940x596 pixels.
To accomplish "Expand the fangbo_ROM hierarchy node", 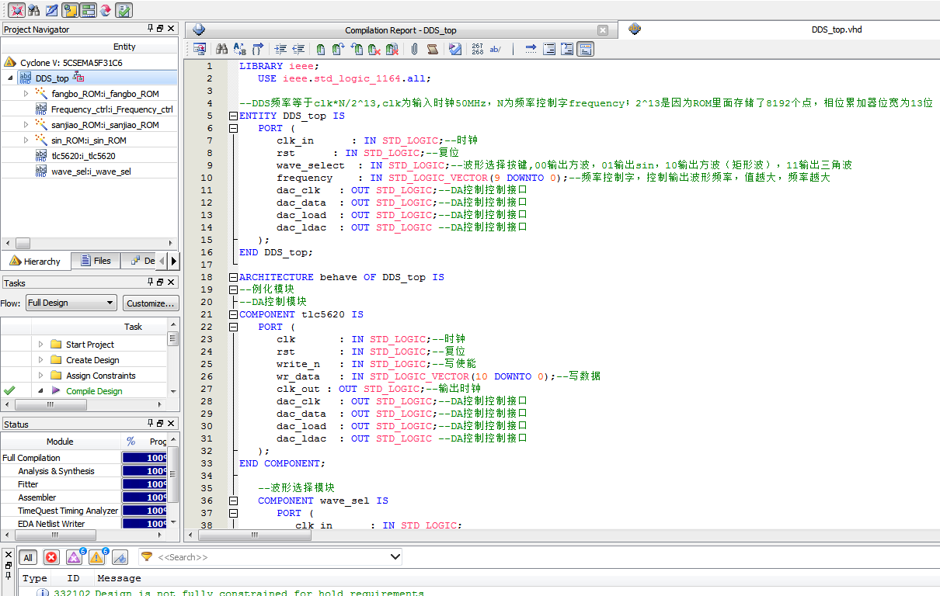I will pyautogui.click(x=26, y=94).
